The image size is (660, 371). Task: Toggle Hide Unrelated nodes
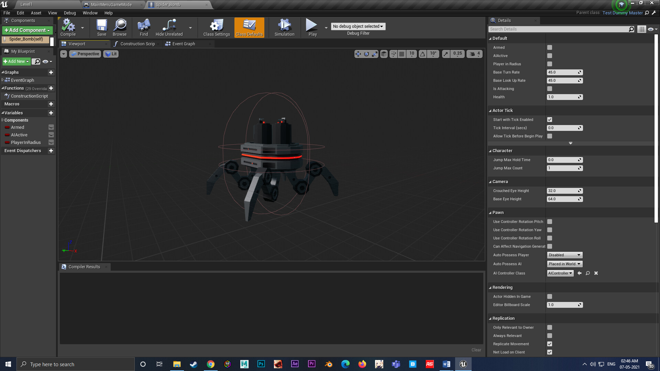pyautogui.click(x=168, y=27)
